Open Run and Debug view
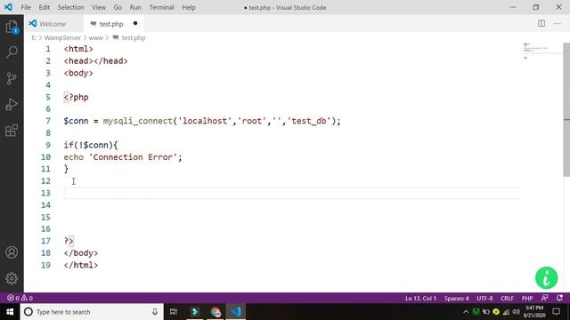This screenshot has height=320, width=570. coord(12,105)
